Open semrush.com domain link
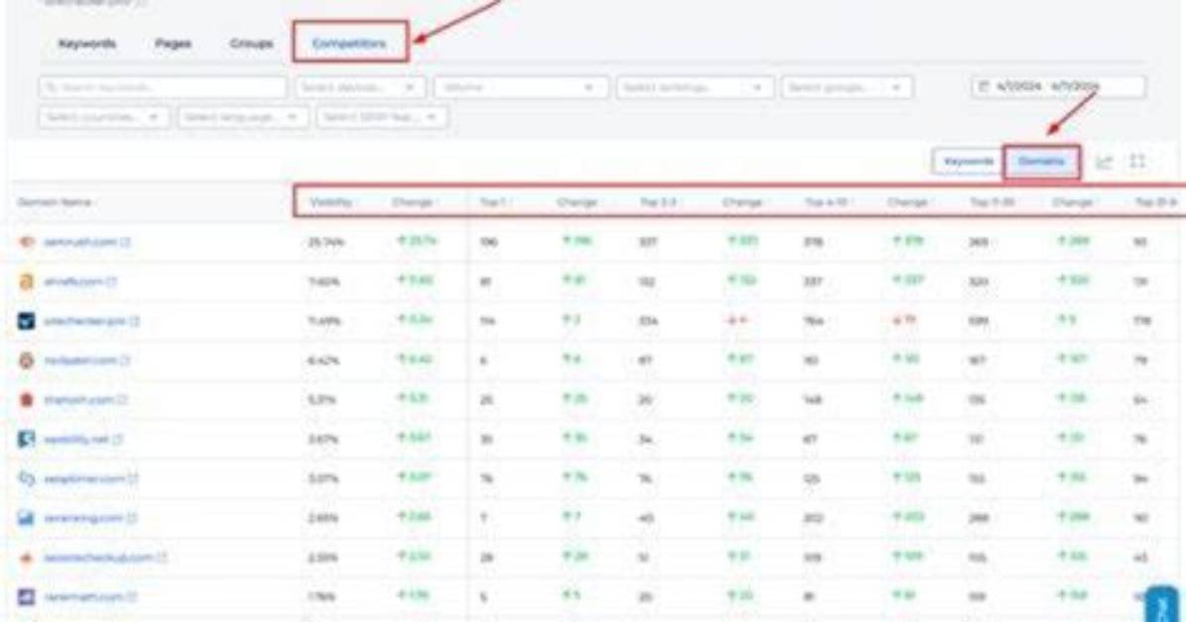1186x622 pixels. [80, 242]
